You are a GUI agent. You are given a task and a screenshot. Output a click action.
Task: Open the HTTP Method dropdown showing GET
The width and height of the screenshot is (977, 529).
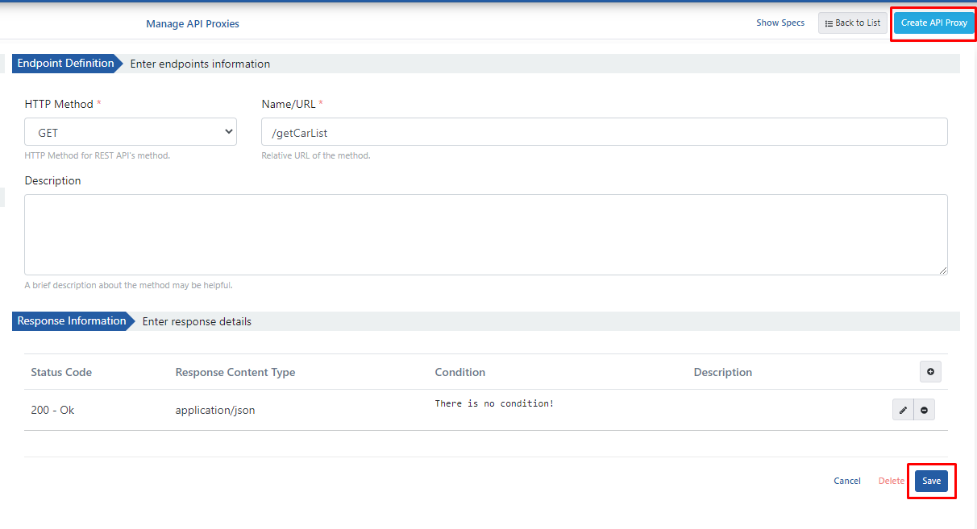[131, 132]
